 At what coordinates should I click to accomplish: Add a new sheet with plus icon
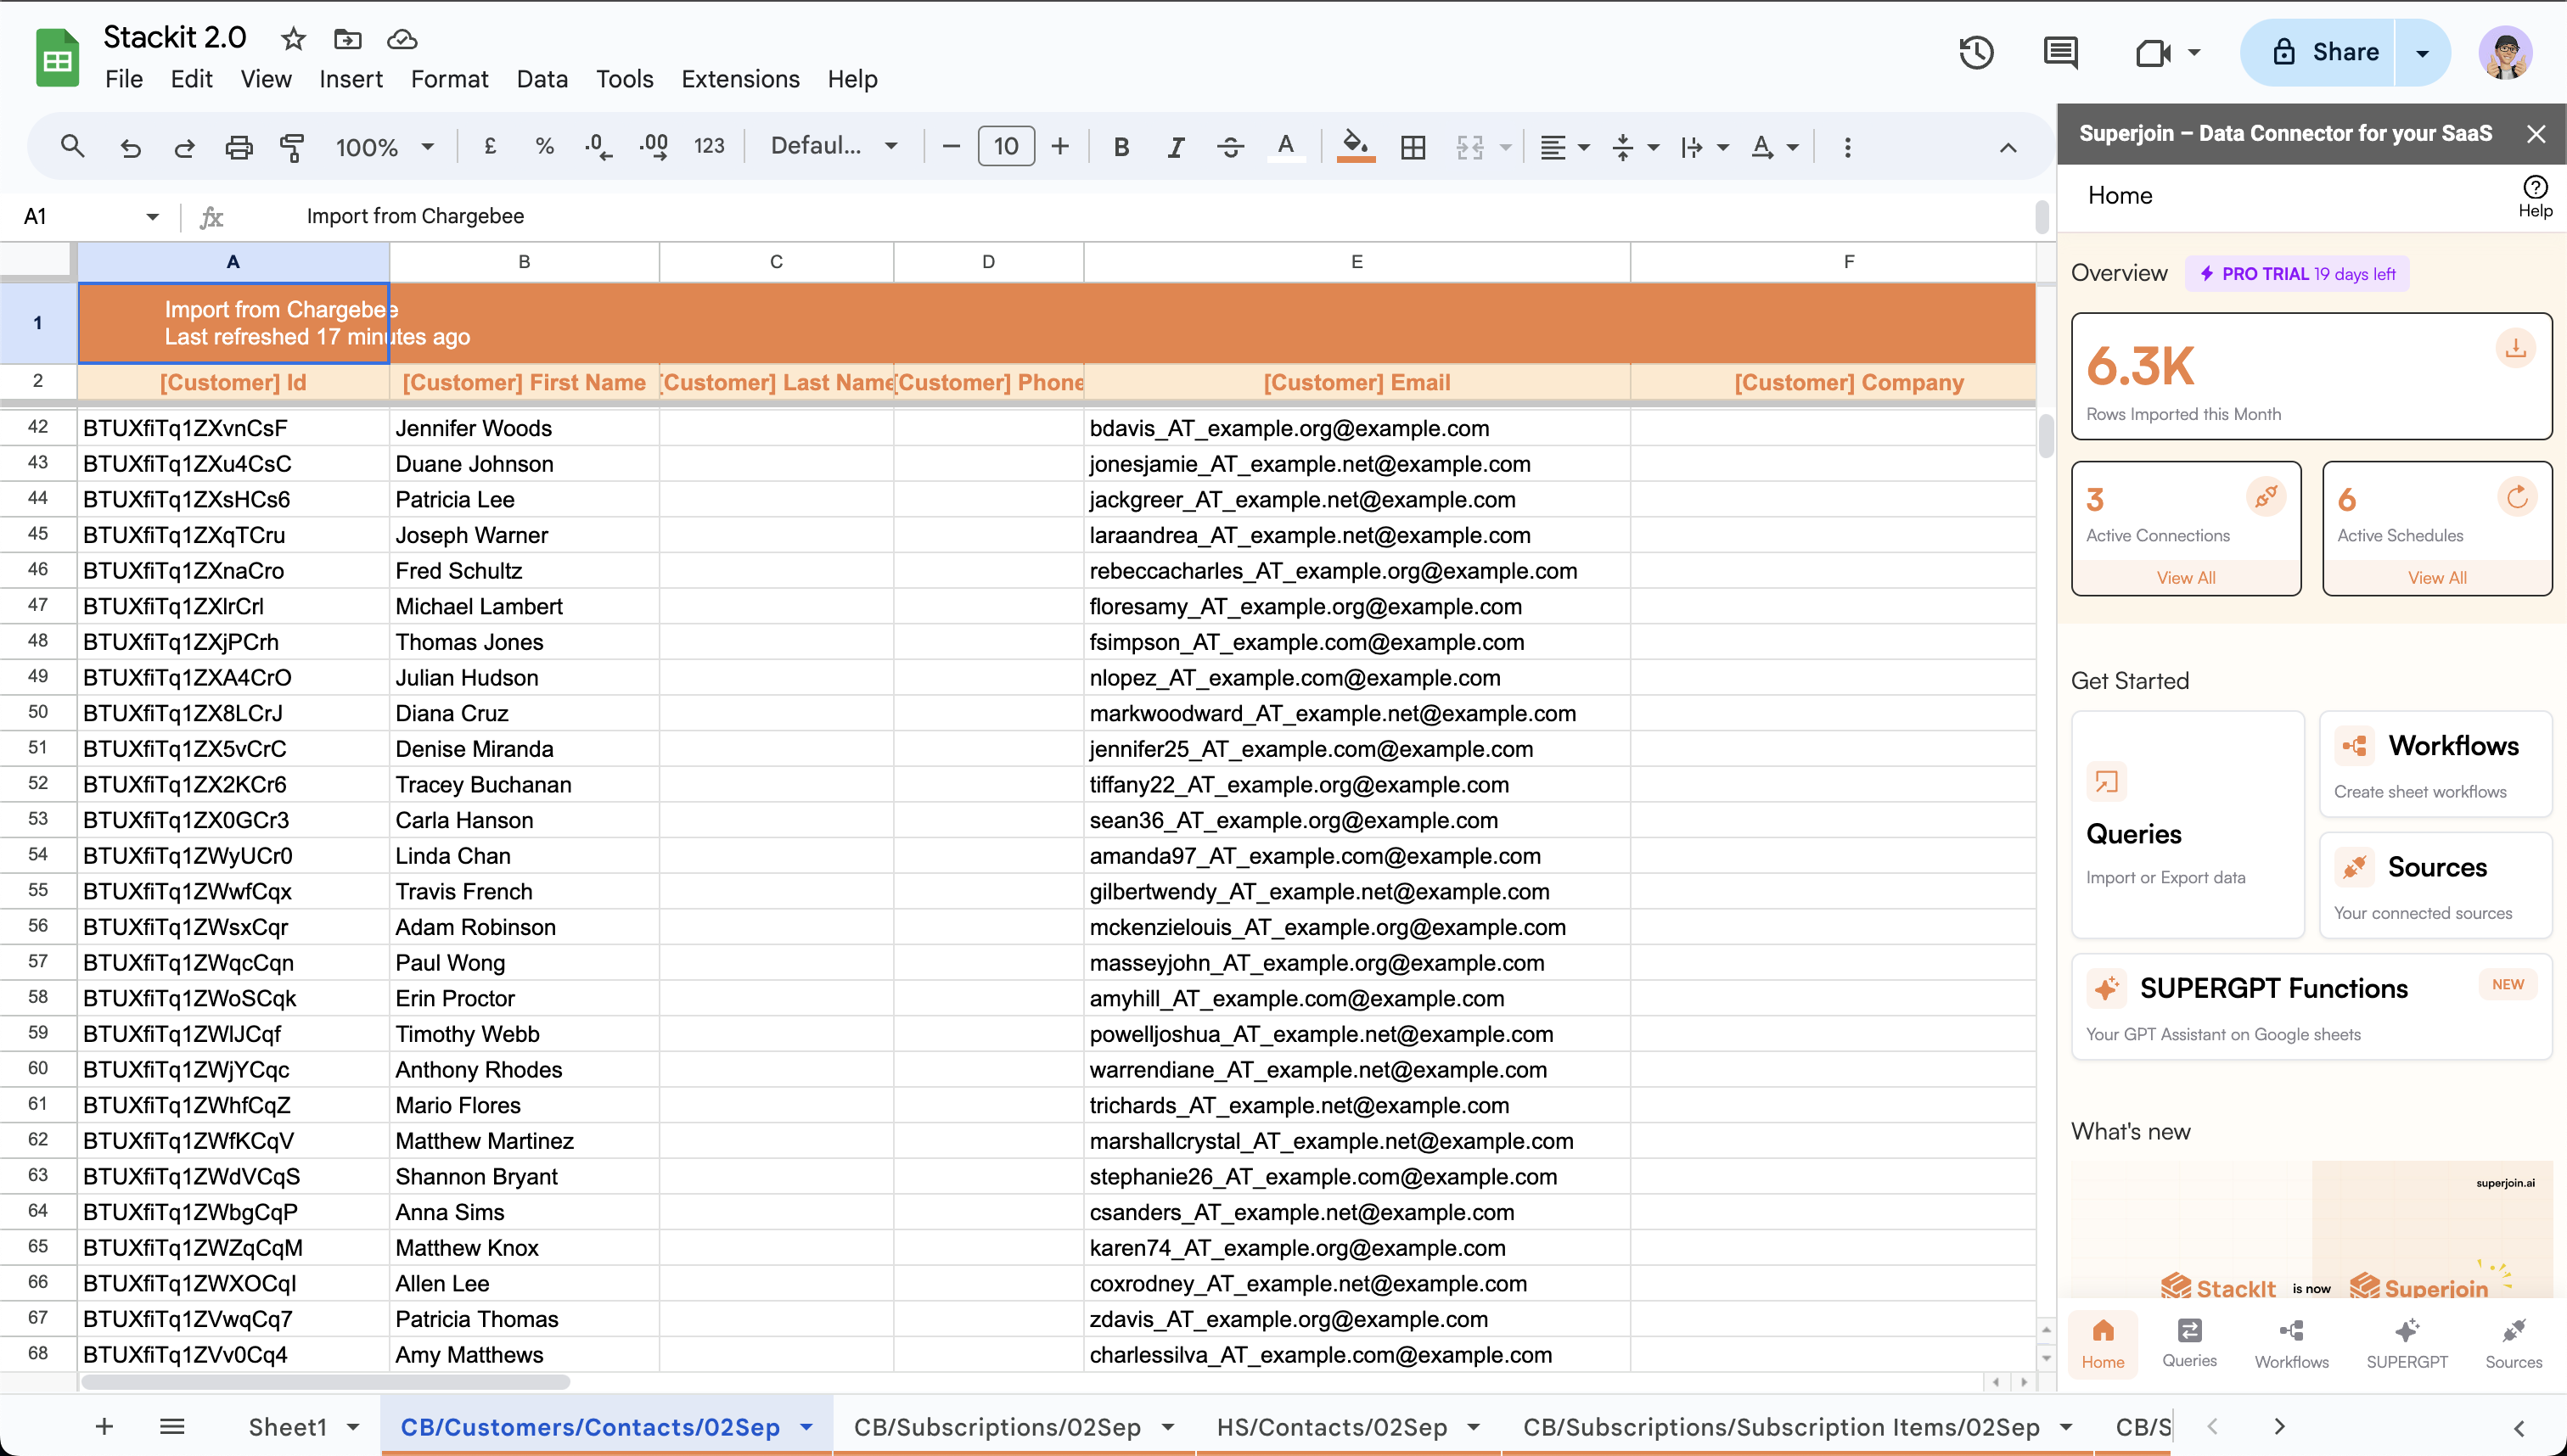(104, 1427)
